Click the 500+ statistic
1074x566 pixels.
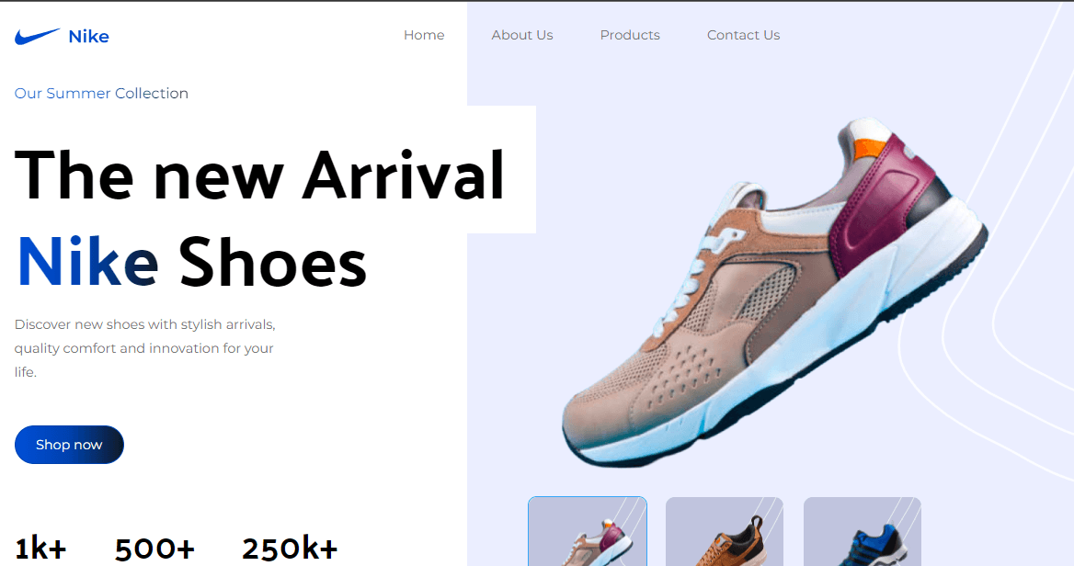coord(154,549)
